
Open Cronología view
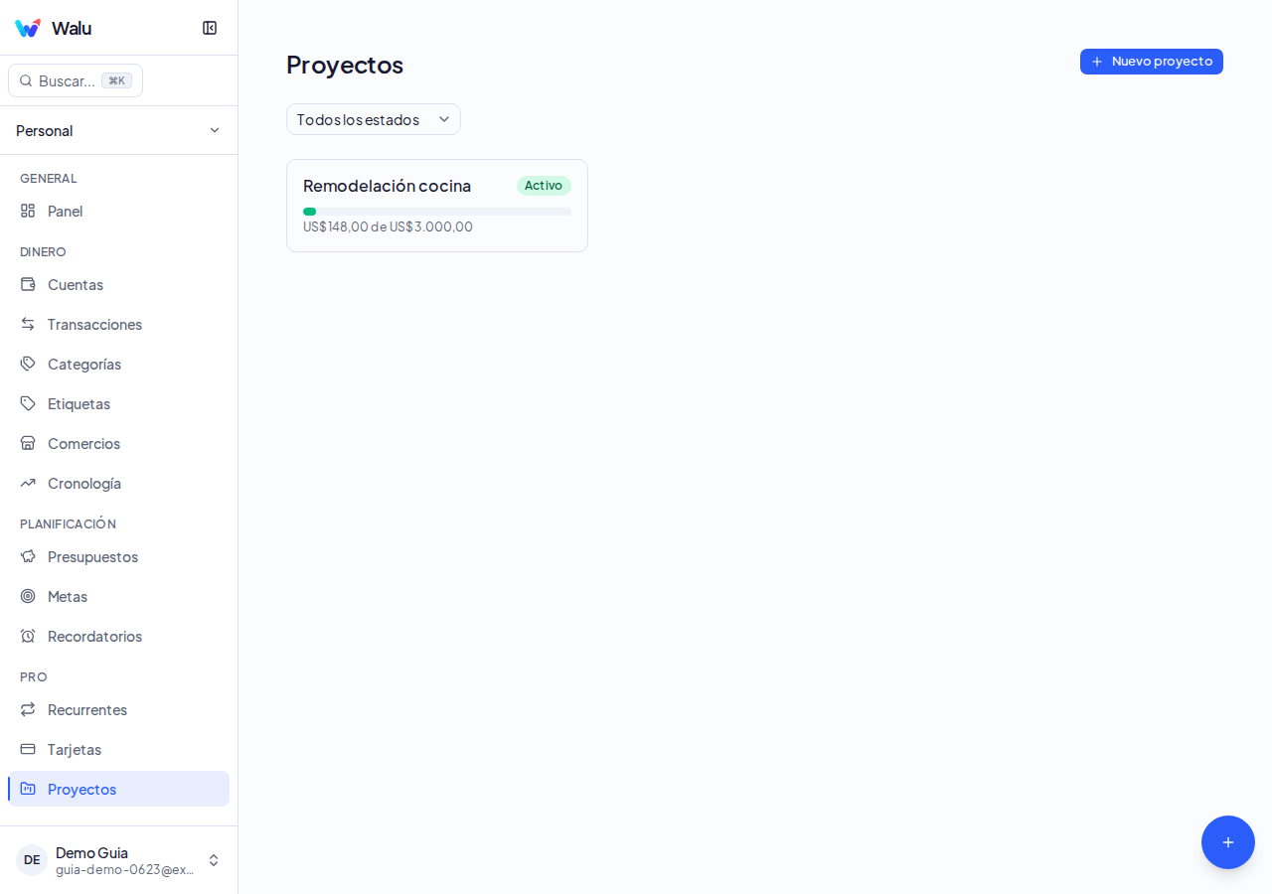click(119, 483)
